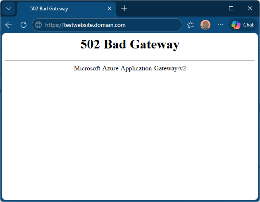
Task: Open Settings and more ellipsis menu
Action: pos(220,25)
